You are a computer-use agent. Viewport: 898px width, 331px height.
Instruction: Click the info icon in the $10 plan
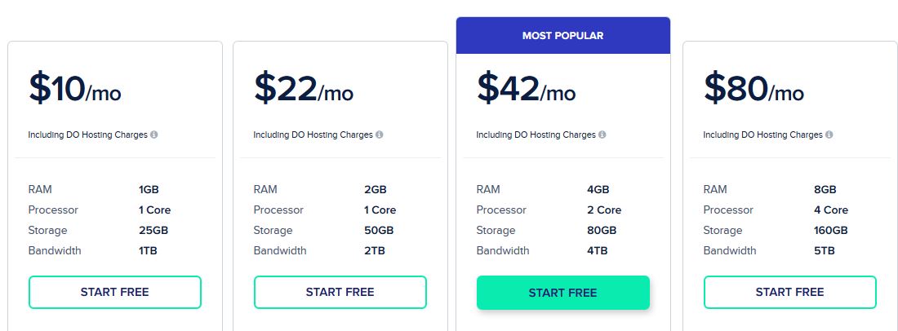[x=154, y=135]
